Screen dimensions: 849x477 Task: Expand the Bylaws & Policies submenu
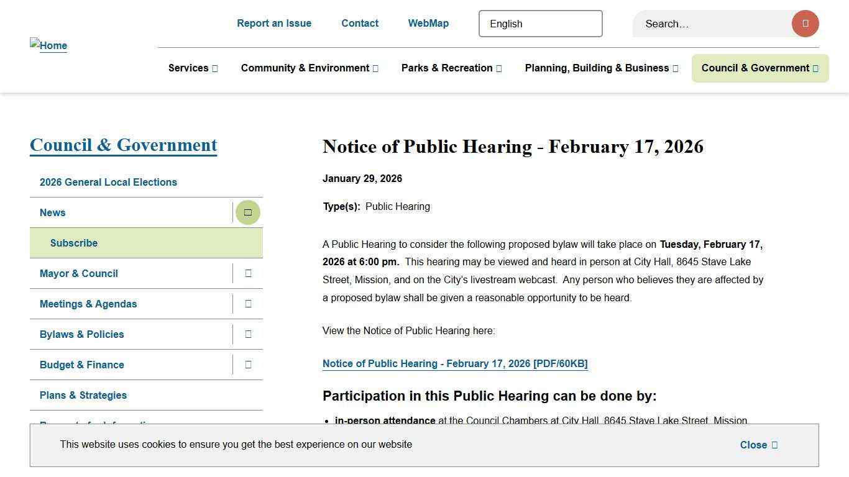247,334
